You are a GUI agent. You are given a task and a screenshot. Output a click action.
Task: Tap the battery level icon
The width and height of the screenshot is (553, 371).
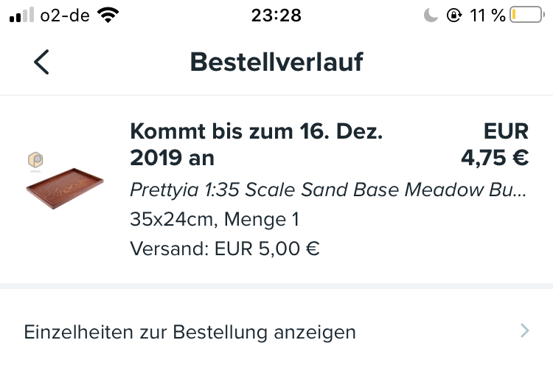(526, 15)
